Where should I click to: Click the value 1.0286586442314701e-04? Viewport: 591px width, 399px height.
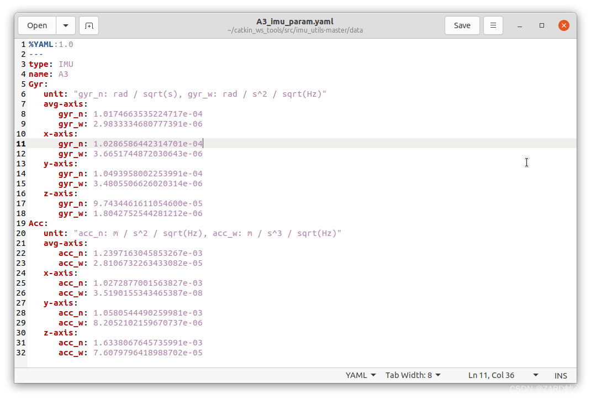tap(148, 144)
